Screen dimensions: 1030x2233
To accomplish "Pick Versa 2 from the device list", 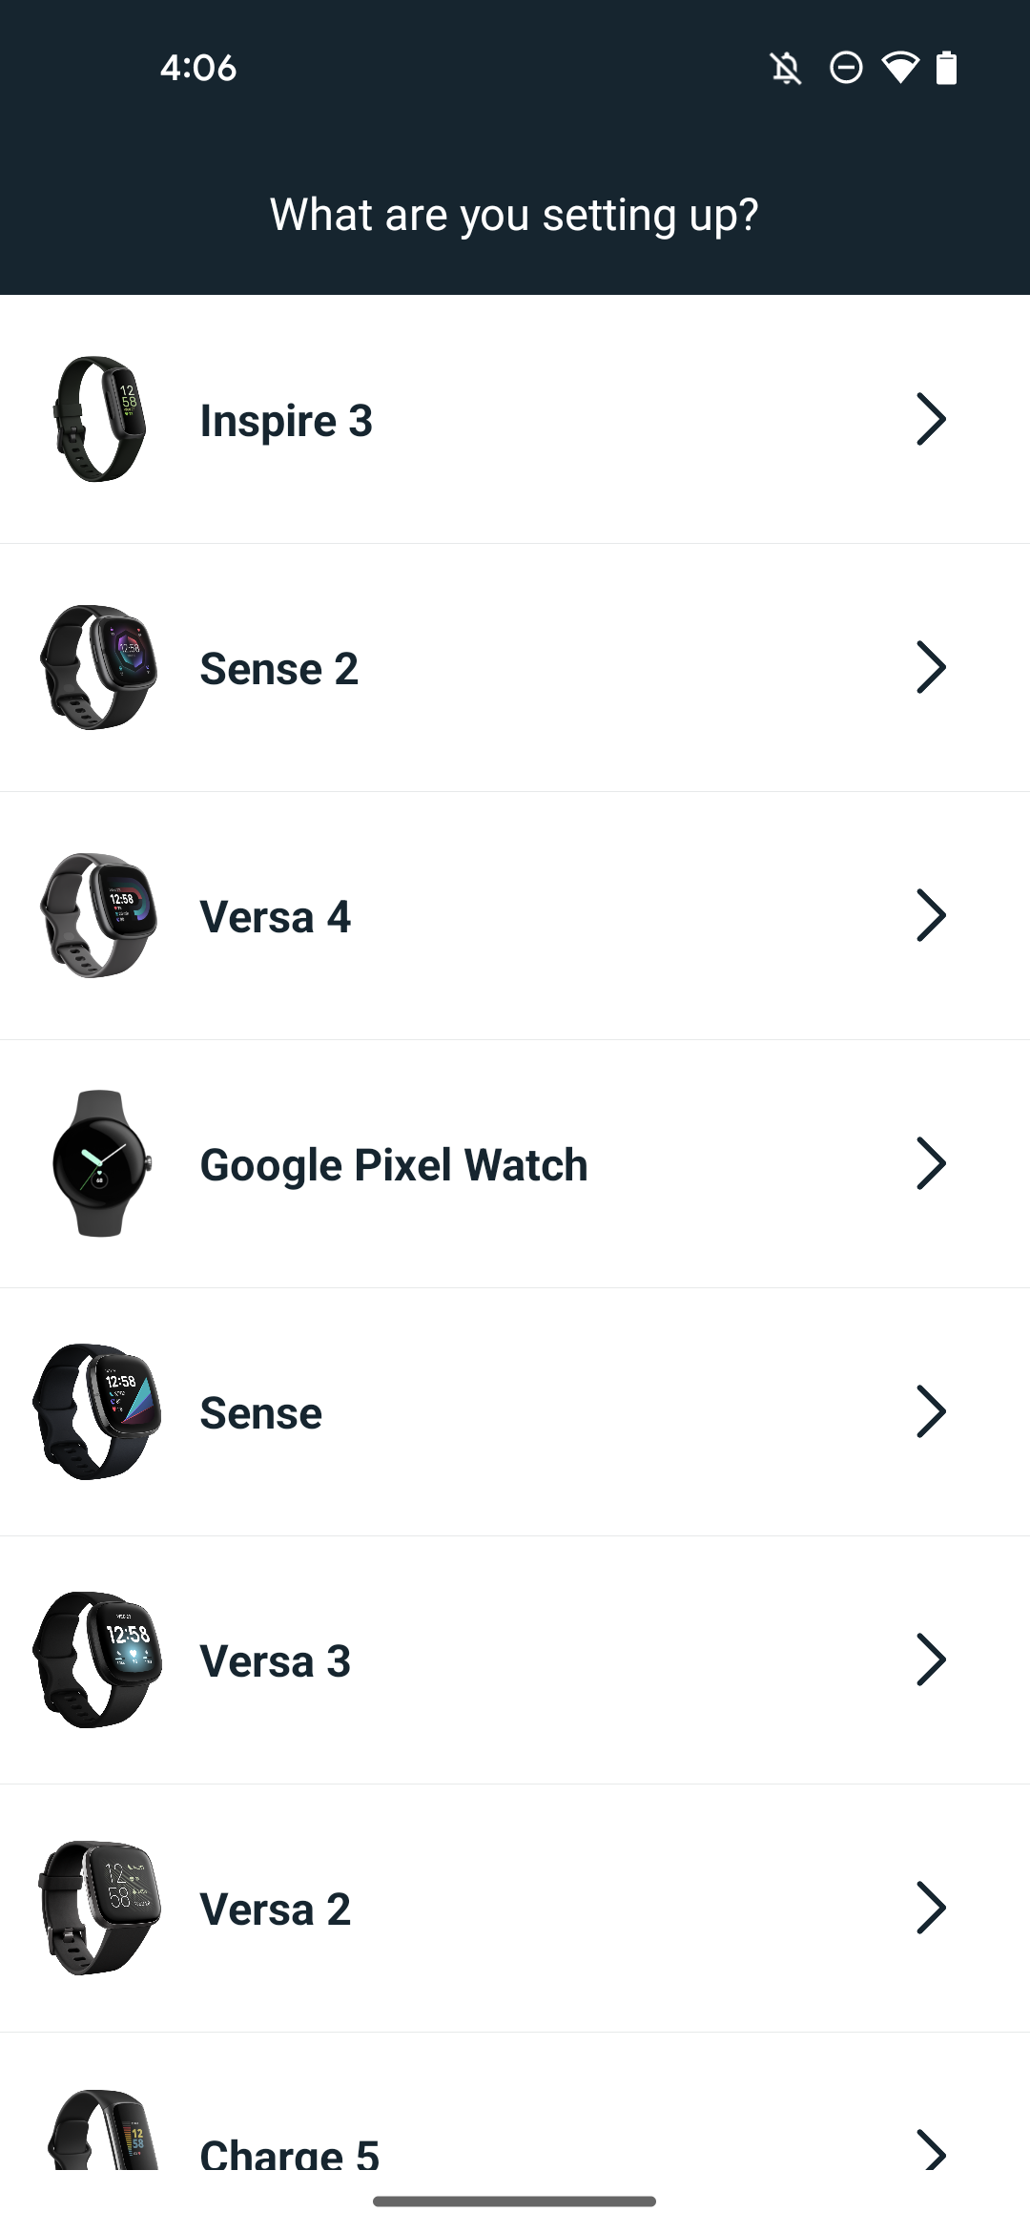I will pos(275,1910).
